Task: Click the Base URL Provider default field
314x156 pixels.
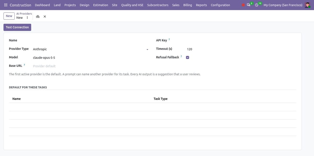Action: coord(91,66)
